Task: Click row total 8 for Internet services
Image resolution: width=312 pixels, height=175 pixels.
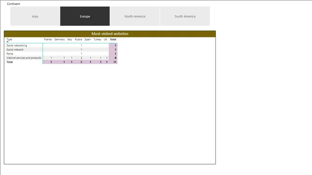Action: 116,58
